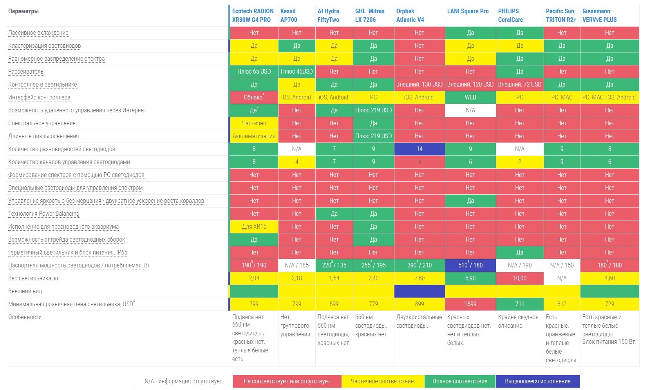Open the Pacific Sun TRITON R2+ link
This screenshot has height=390, width=649.
point(561,15)
